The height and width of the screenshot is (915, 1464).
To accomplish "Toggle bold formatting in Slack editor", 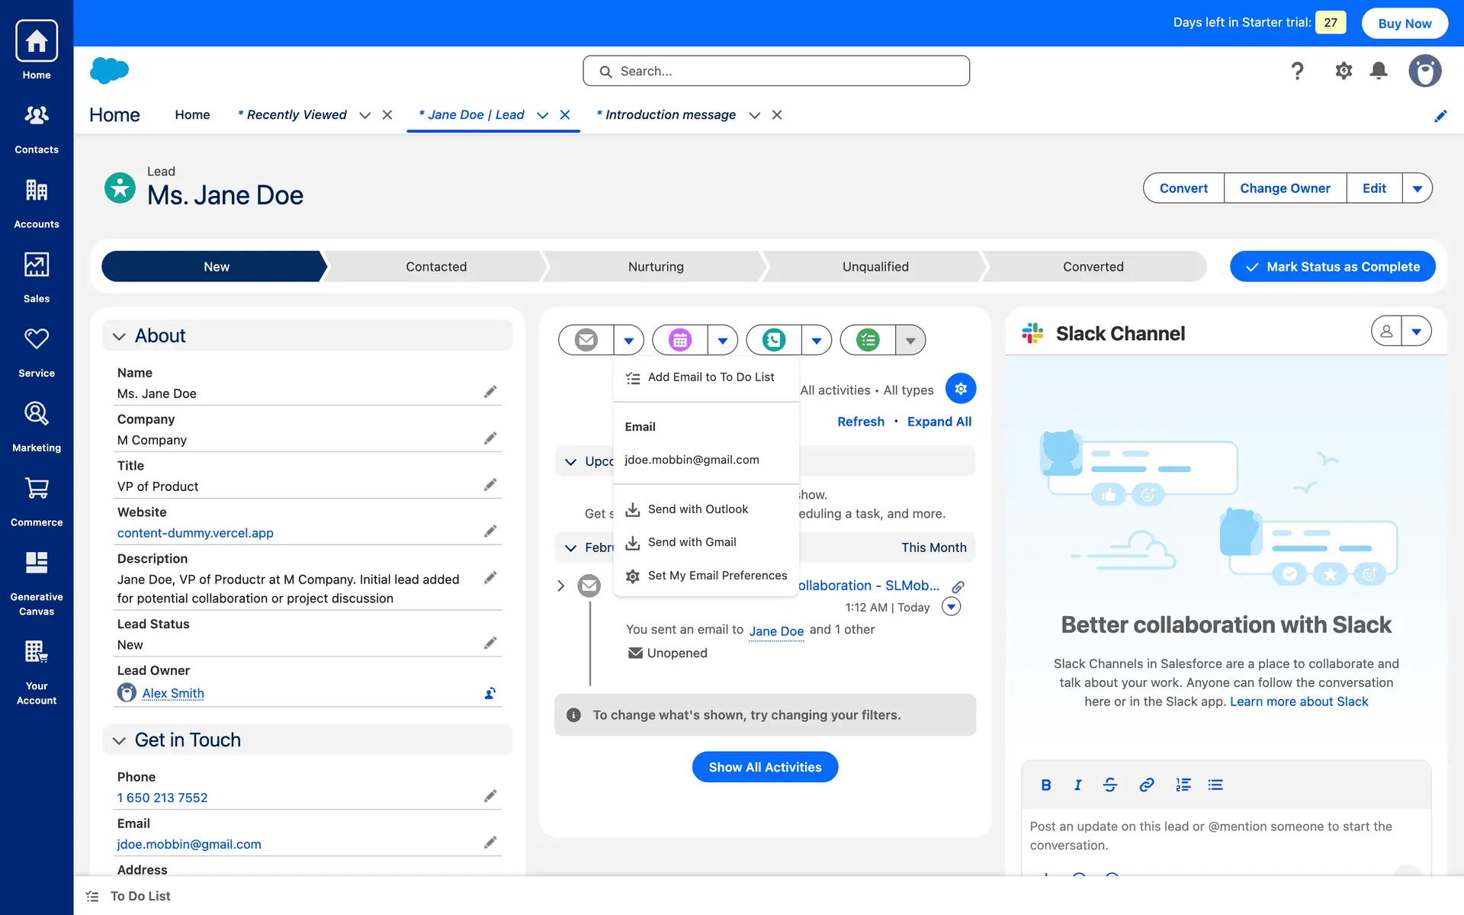I will (x=1045, y=785).
